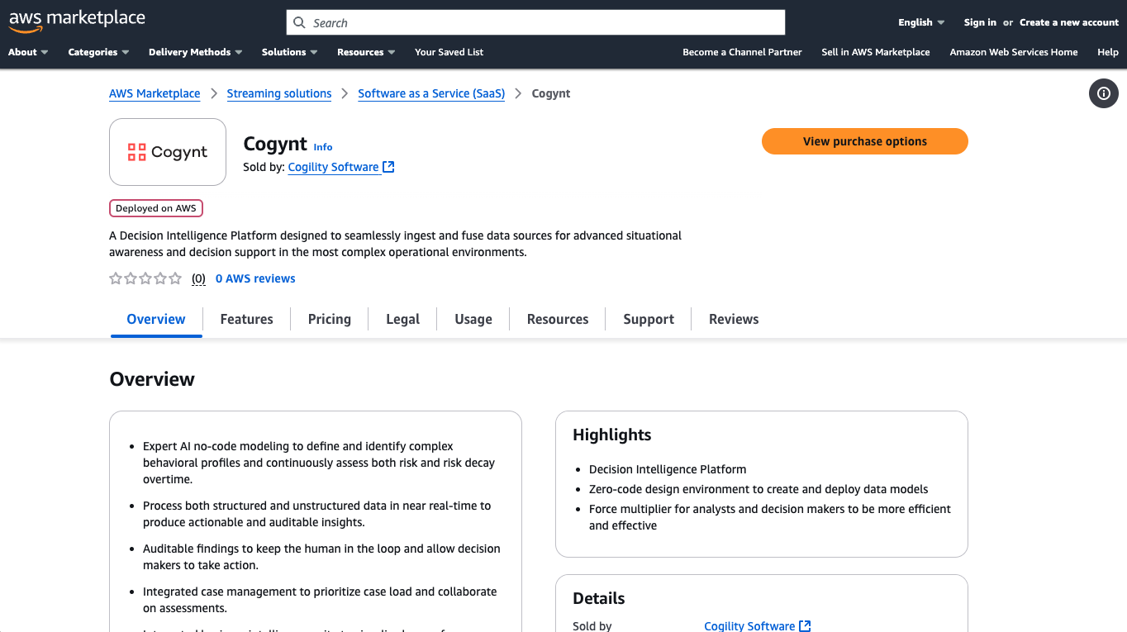Click the Info link beside Cogynt title

(x=323, y=147)
